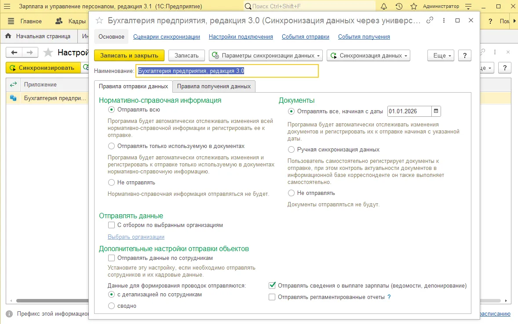Open dialog three-dot more menu

click(444, 21)
